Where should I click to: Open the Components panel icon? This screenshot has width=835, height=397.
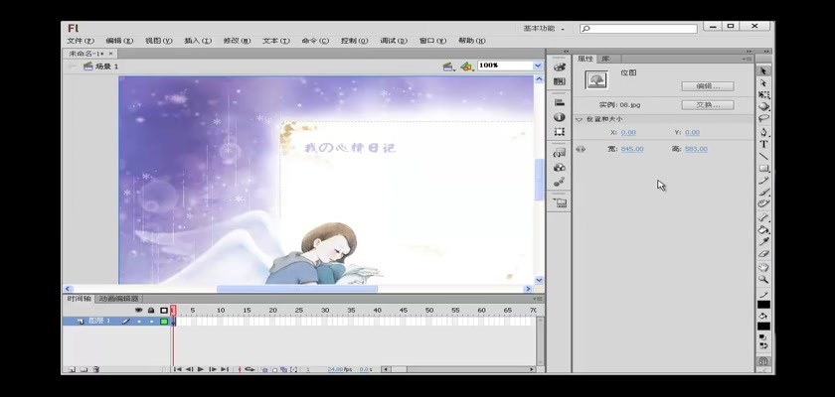[x=559, y=168]
